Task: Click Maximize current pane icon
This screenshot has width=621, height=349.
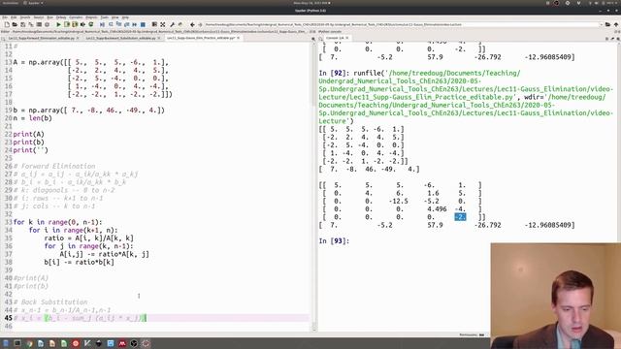Action: click(x=154, y=24)
